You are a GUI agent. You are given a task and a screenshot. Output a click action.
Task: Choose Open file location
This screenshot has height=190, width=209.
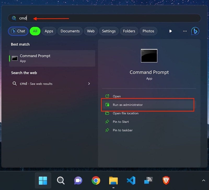click(149, 113)
